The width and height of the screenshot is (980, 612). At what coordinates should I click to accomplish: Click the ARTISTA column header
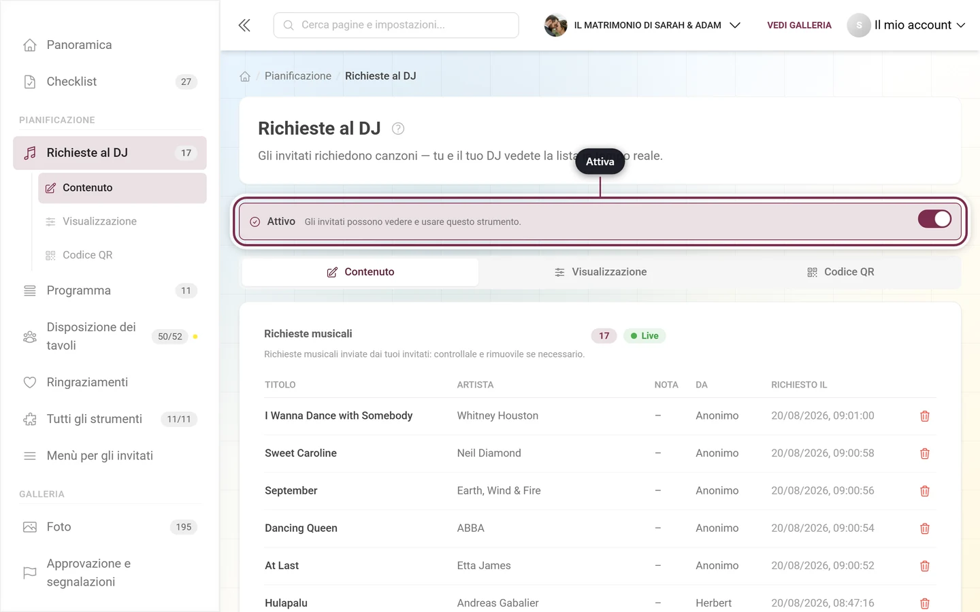(475, 385)
